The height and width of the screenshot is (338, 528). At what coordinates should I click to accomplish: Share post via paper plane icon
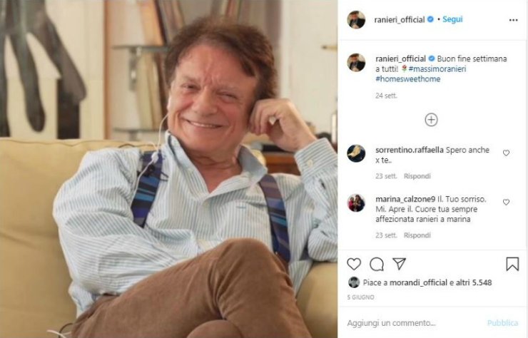click(400, 264)
